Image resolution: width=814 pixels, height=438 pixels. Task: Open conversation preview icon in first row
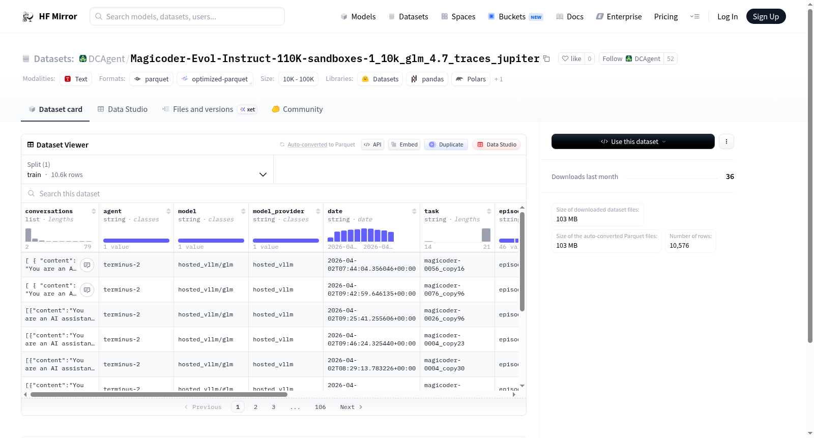click(x=87, y=265)
